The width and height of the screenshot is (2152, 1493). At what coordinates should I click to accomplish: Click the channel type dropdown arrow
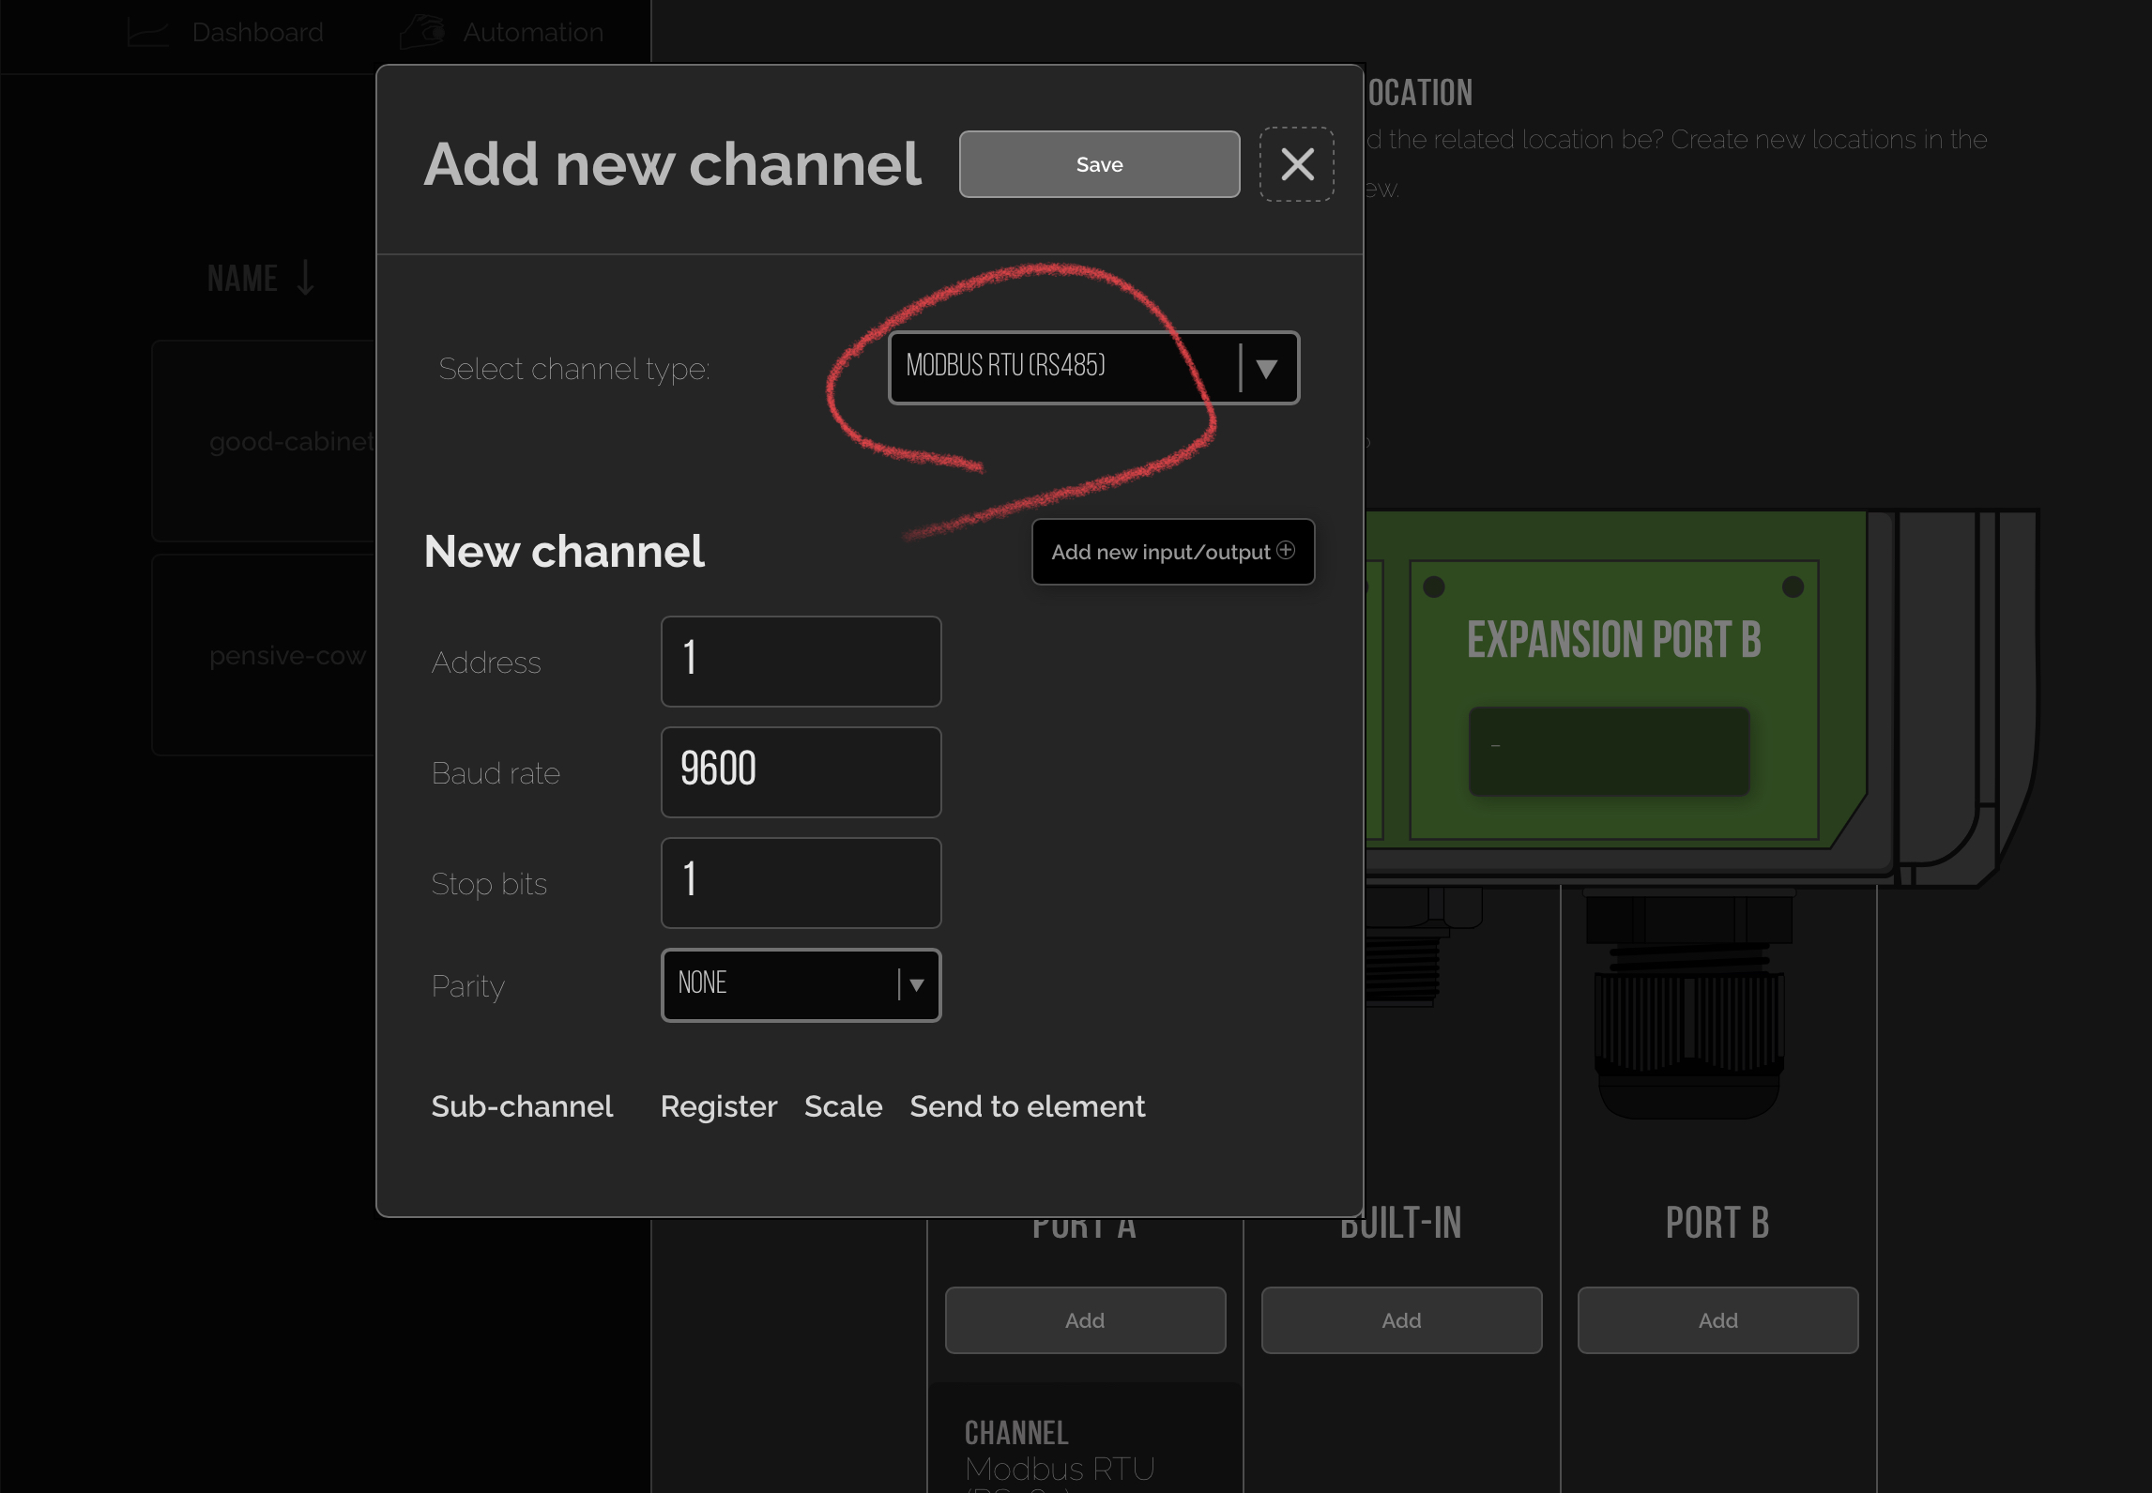(x=1266, y=368)
